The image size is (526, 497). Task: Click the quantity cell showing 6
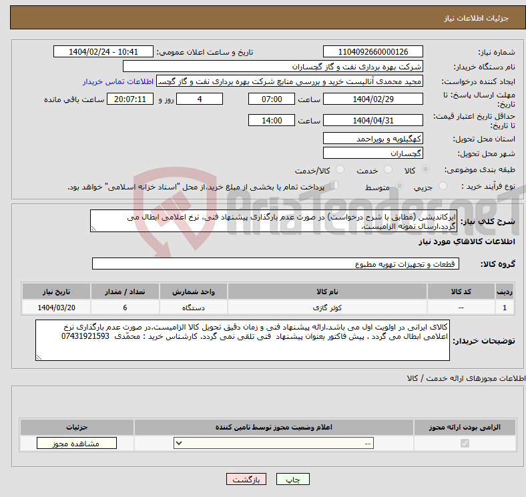pos(125,307)
